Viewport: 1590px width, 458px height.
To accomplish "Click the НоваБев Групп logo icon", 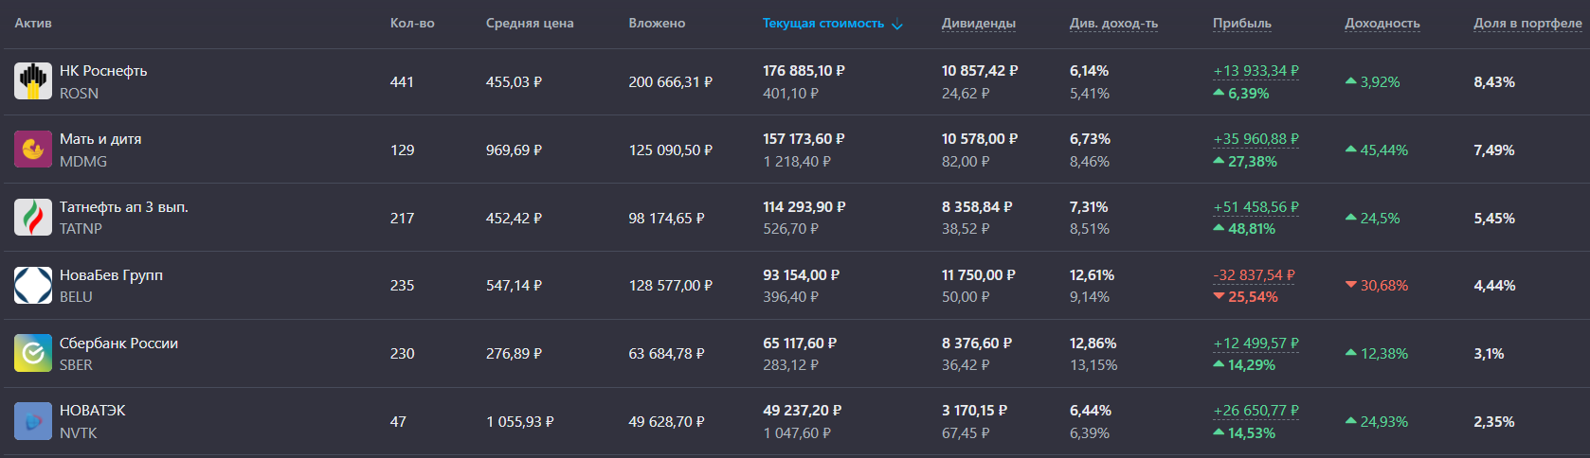I will (33, 285).
